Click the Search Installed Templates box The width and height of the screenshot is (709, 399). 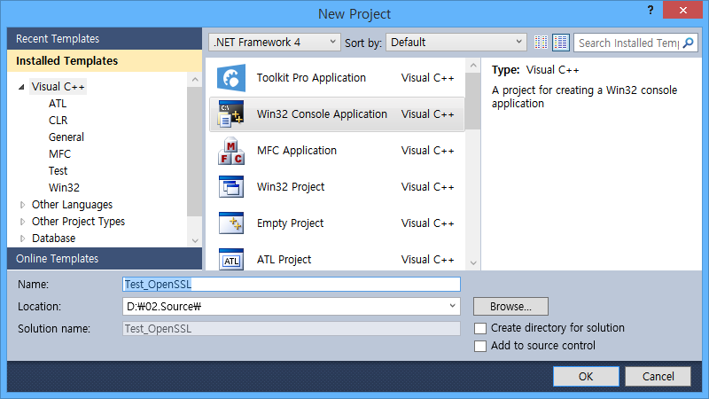628,43
